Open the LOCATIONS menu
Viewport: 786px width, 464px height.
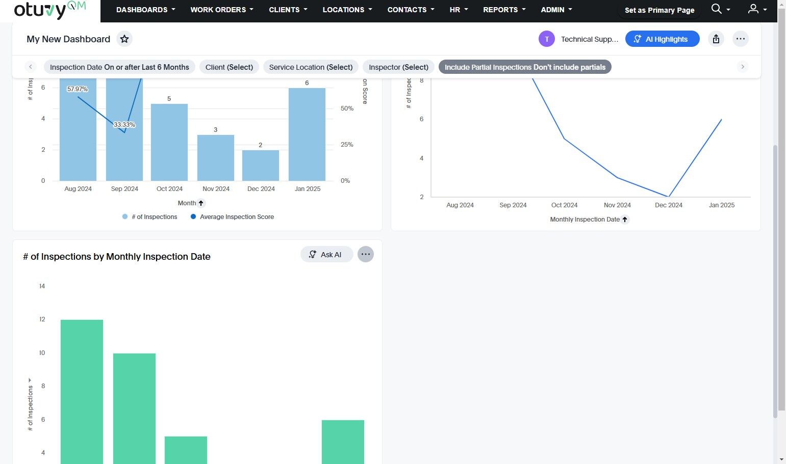click(x=347, y=10)
